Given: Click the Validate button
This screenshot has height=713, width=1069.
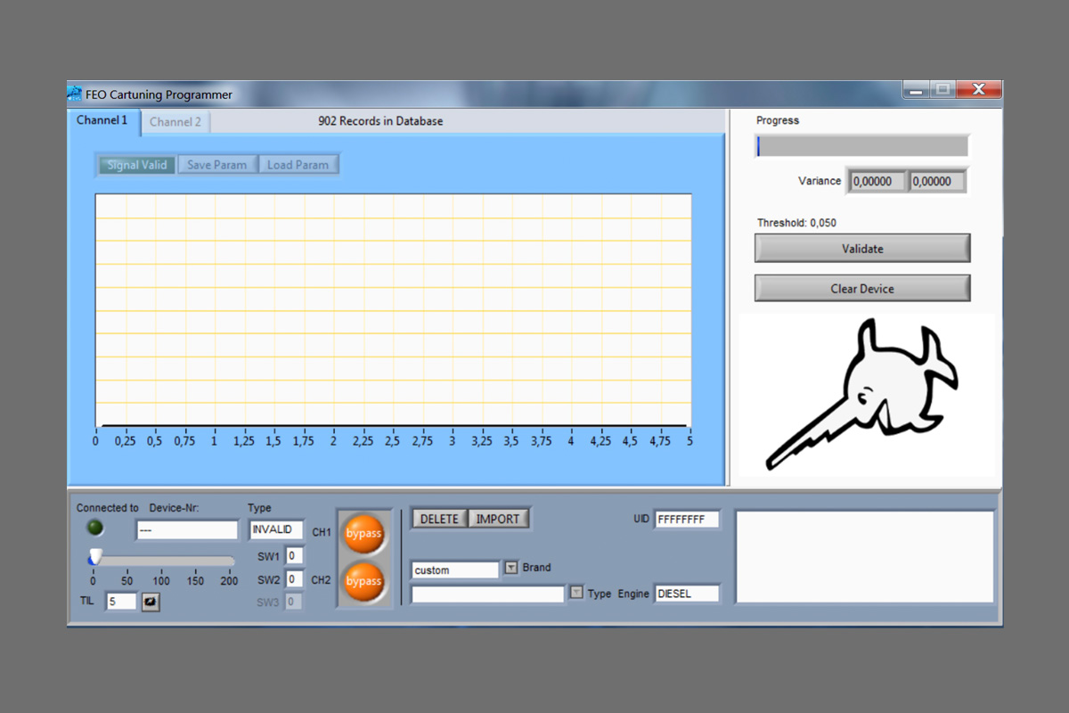Looking at the screenshot, I should pyautogui.click(x=862, y=249).
